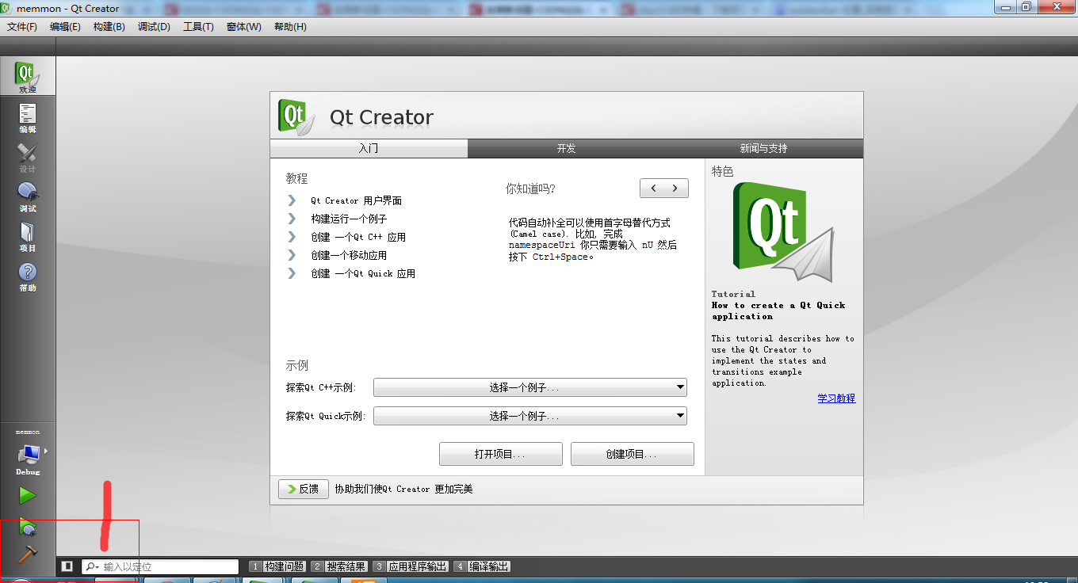Open the Search Results (搜索结果) pane
The height and width of the screenshot is (583, 1078).
pos(339,566)
